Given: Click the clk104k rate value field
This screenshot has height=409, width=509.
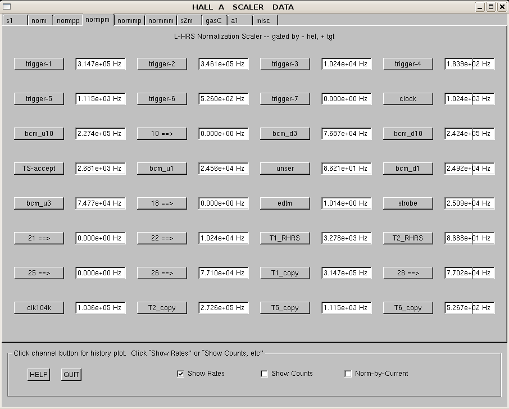Looking at the screenshot, I should pyautogui.click(x=101, y=308).
